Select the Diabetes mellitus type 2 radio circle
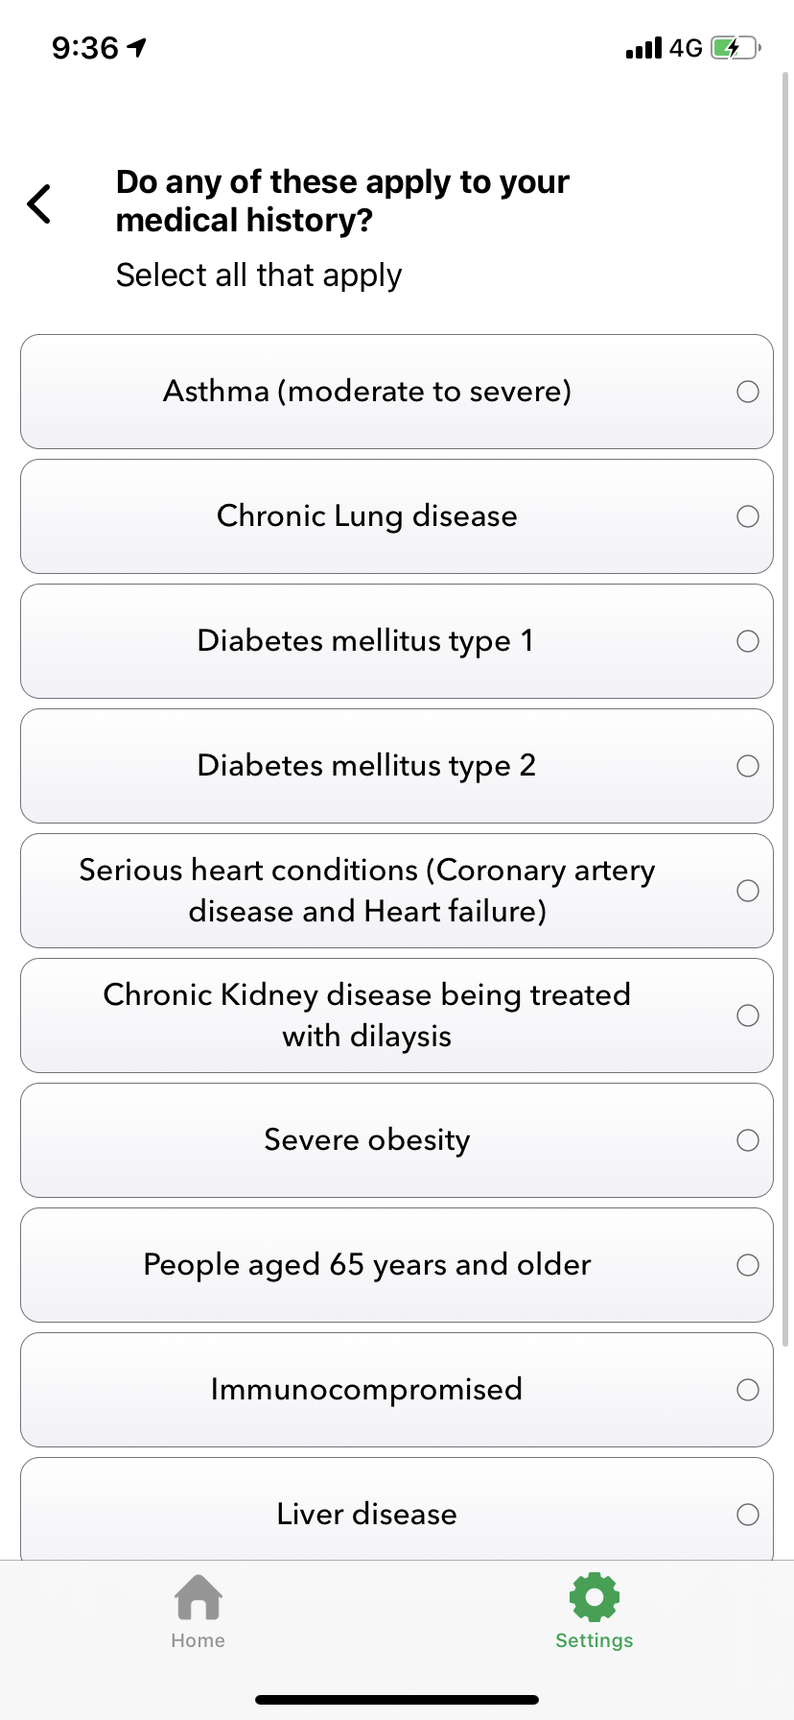Viewport: 794px width, 1720px height. tap(748, 766)
